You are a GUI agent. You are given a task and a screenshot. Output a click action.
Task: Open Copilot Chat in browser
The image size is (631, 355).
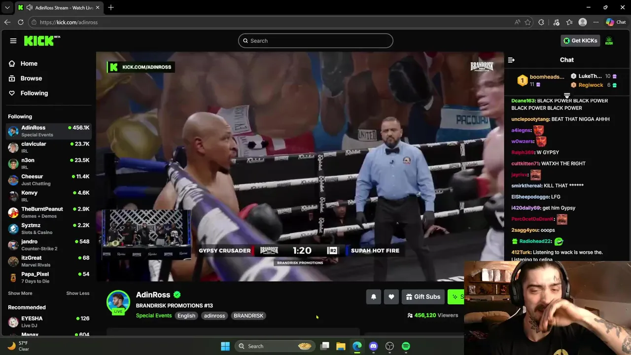click(616, 22)
